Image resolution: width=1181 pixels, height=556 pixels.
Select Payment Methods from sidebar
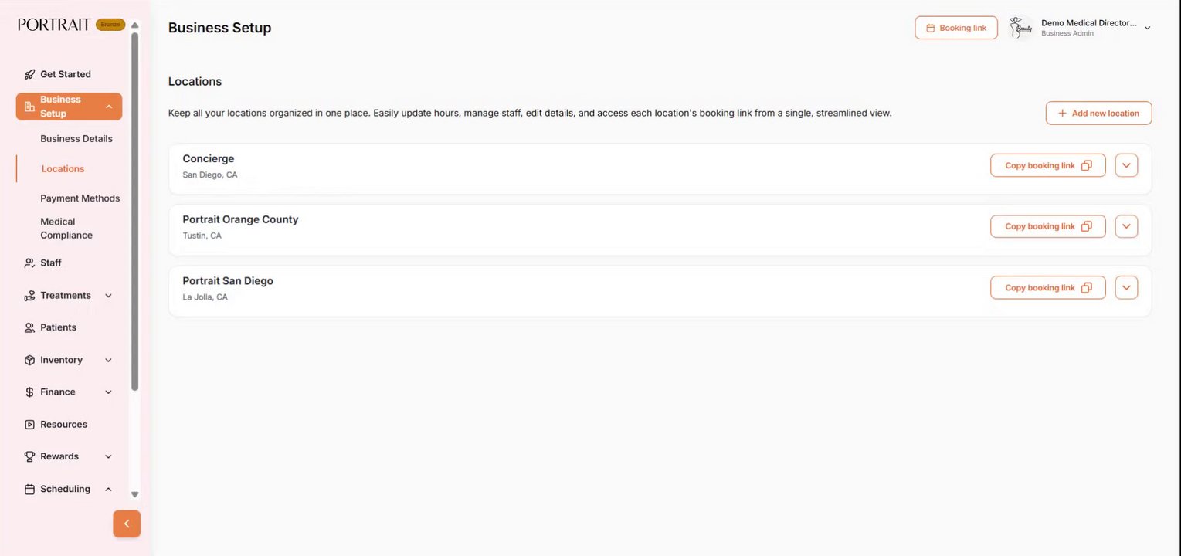click(x=80, y=198)
